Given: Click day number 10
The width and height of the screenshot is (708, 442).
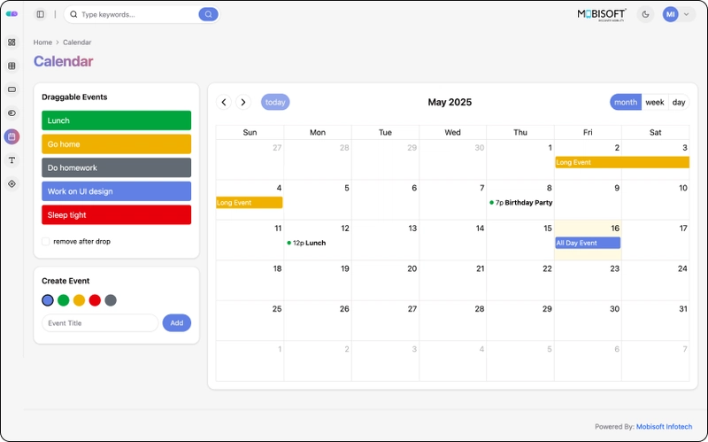Looking at the screenshot, I should (x=683, y=188).
